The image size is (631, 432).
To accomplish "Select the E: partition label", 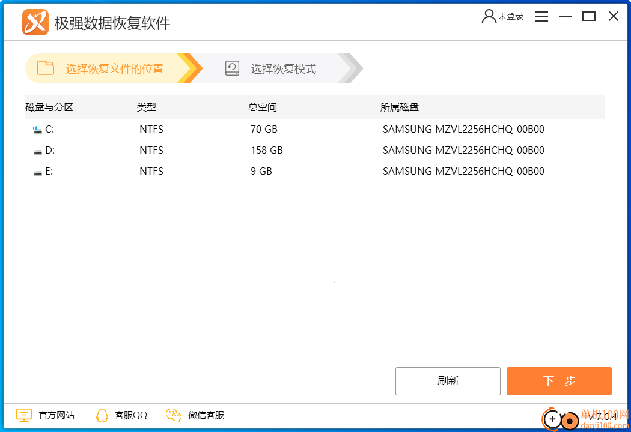I will tap(49, 171).
